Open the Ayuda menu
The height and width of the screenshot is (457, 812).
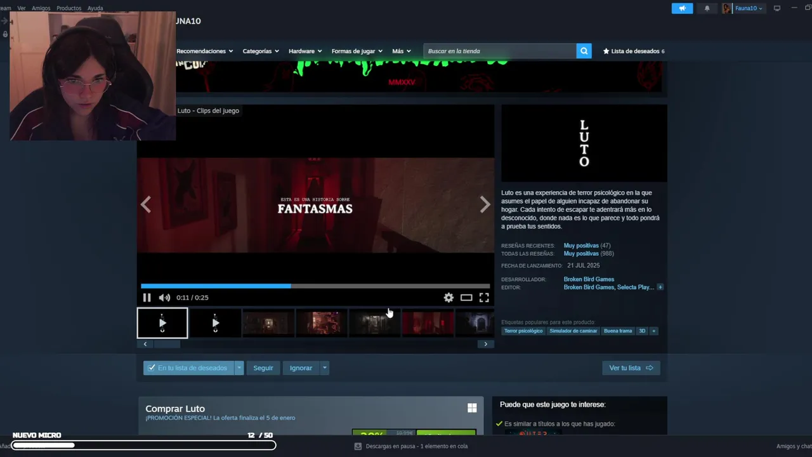[x=95, y=8]
